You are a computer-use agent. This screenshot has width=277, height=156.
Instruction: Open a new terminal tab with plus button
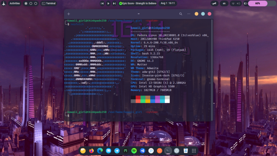click(69, 14)
